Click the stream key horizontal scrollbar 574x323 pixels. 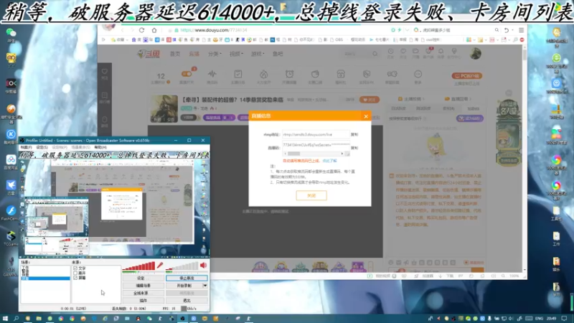click(316, 154)
